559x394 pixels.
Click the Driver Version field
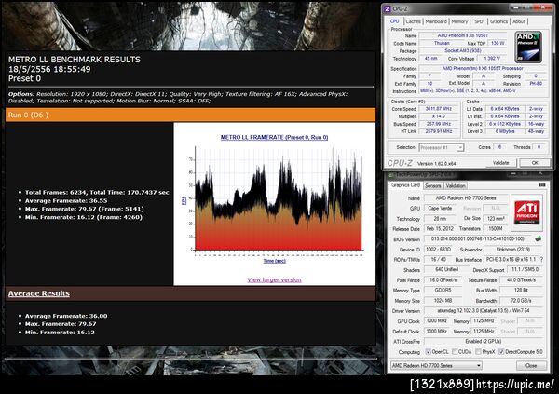coord(483,311)
